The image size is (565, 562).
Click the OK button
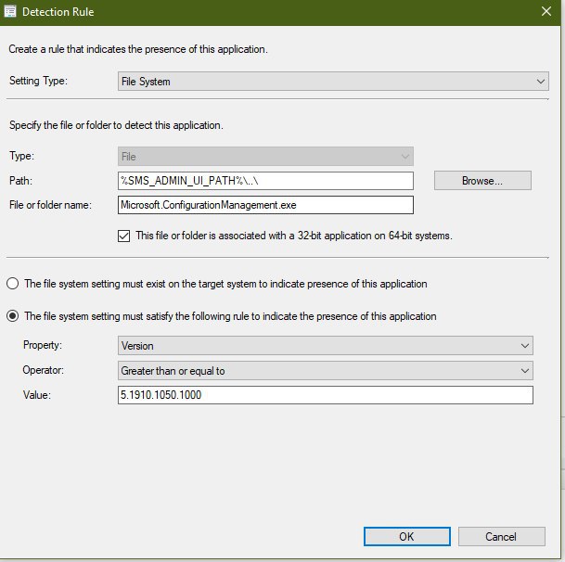coord(406,536)
